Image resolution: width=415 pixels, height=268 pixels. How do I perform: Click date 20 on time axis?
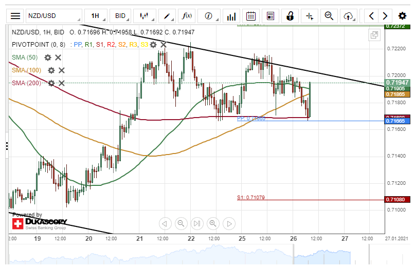coord(89,239)
